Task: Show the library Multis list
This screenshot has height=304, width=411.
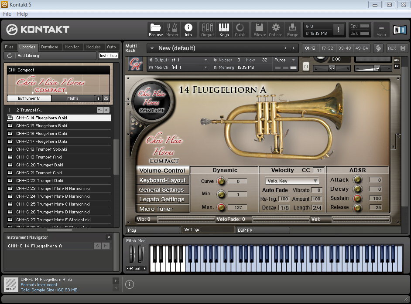Action: click(72, 98)
